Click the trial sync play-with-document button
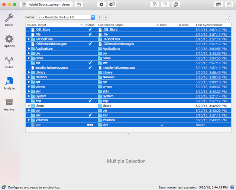The height and width of the screenshot is (190, 236). click(x=112, y=4)
